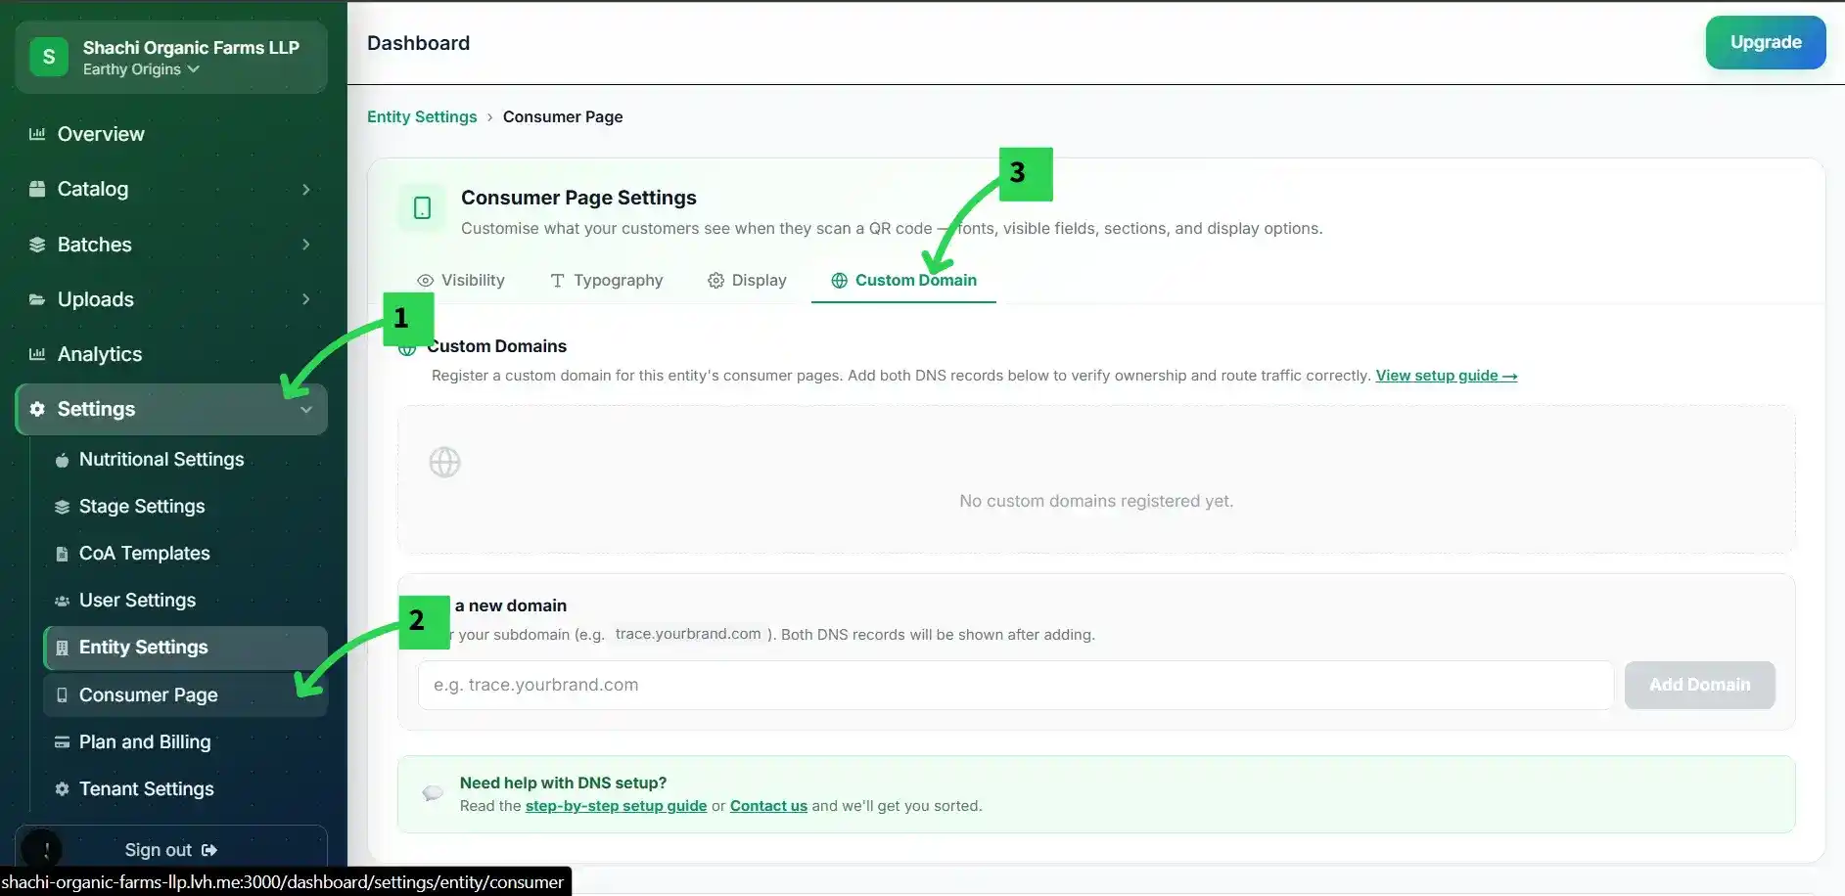Focus the trace.yourbrand.com domain input field
This screenshot has height=896, width=1845.
coord(1015,685)
